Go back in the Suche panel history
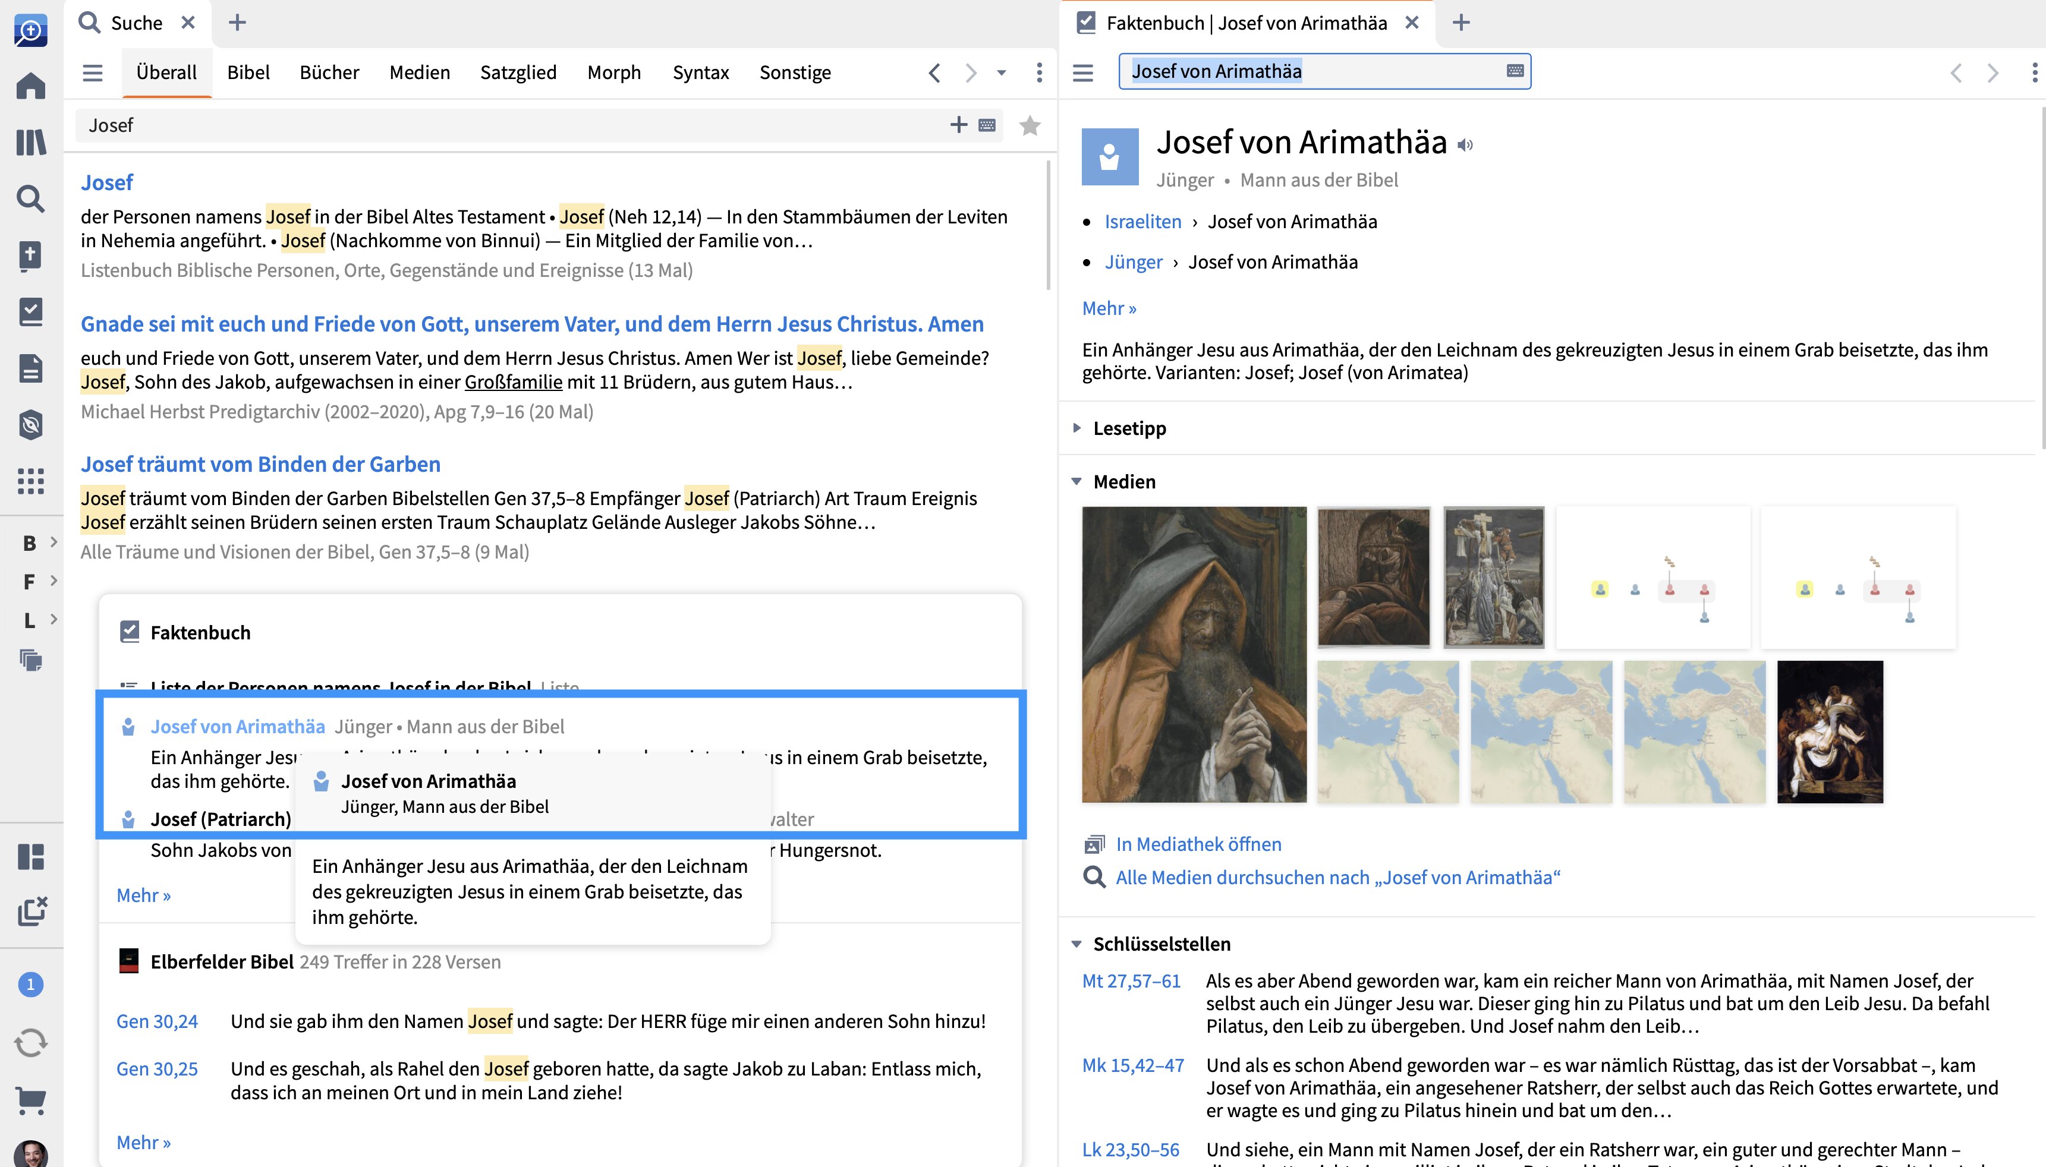Viewport: 2046px width, 1167px height. click(x=935, y=73)
